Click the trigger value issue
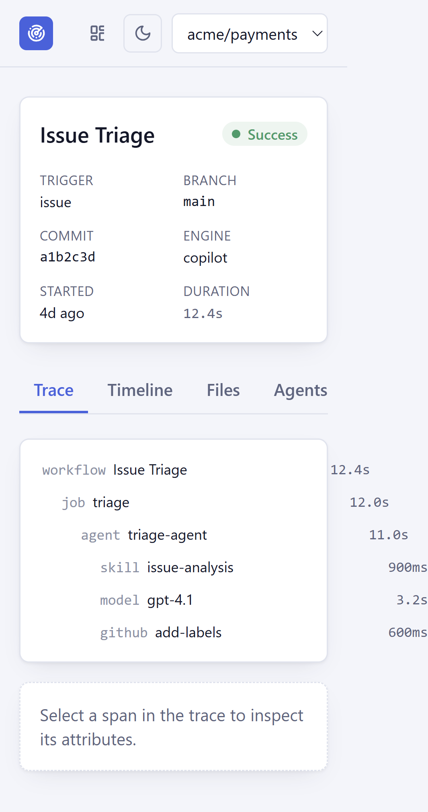This screenshot has height=812, width=428. click(x=55, y=202)
